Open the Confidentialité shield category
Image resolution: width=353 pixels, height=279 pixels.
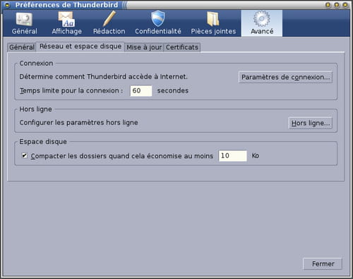click(x=158, y=23)
